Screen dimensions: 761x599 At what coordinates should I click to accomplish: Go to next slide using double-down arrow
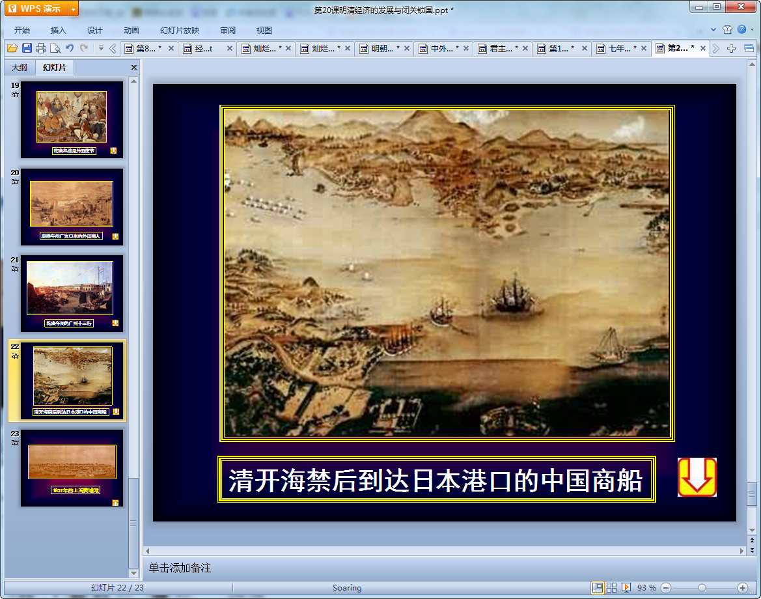click(752, 550)
